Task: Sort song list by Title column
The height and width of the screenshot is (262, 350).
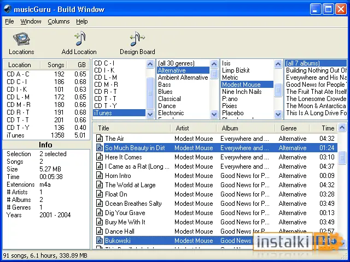Action: coord(132,128)
